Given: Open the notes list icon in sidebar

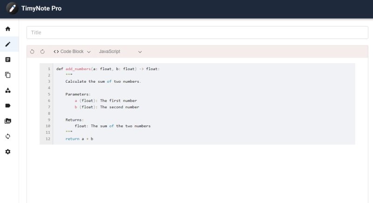Looking at the screenshot, I should 8,59.
